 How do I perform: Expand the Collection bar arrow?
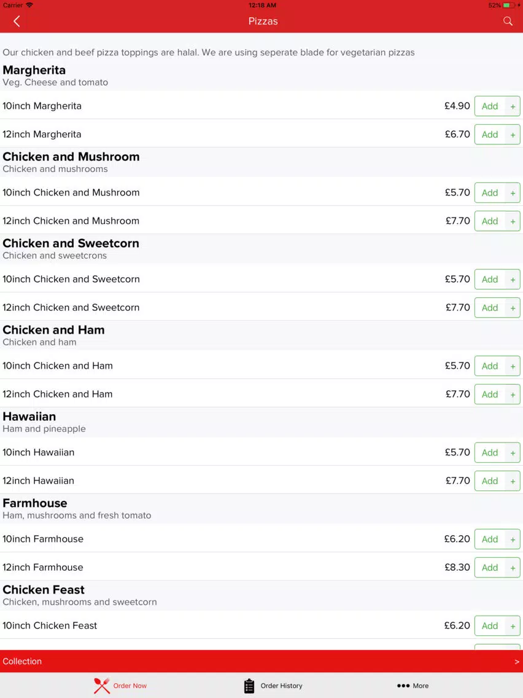(x=516, y=662)
